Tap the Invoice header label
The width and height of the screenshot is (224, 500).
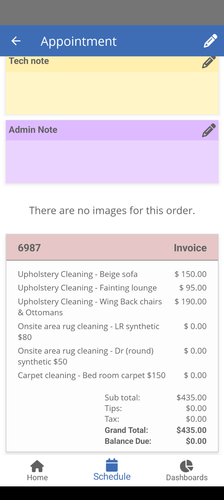[x=190, y=248]
